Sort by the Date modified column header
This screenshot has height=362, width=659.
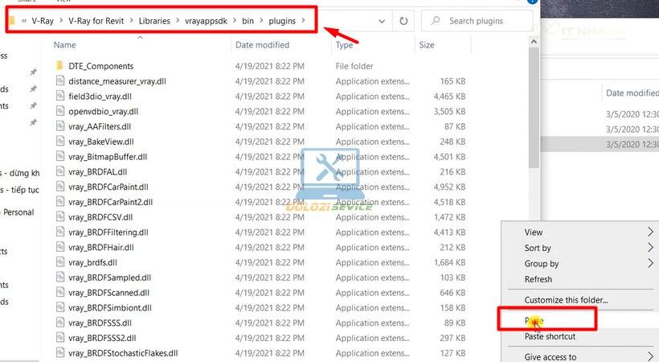click(262, 44)
